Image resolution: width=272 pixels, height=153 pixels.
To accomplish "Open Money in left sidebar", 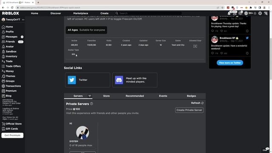I will pyautogui.click(x=8, y=71).
